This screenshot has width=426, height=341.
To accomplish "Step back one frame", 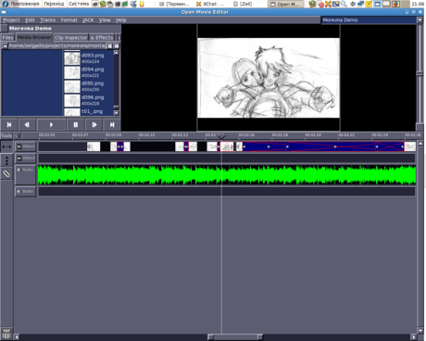I will pyautogui.click(x=27, y=124).
